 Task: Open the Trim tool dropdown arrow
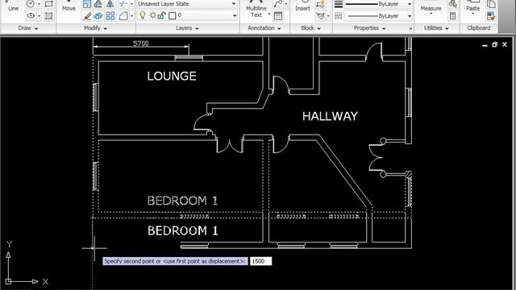[x=131, y=4]
